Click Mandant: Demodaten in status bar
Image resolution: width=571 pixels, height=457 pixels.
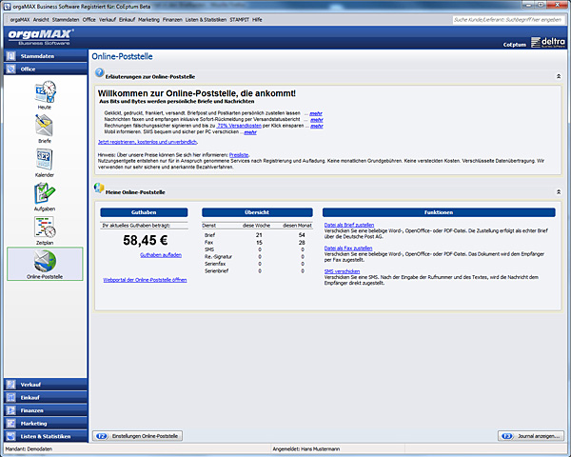pyautogui.click(x=29, y=449)
